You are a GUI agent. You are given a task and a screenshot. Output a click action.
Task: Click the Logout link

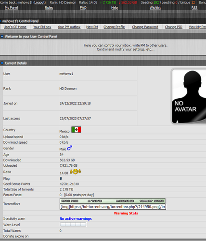(39, 2)
